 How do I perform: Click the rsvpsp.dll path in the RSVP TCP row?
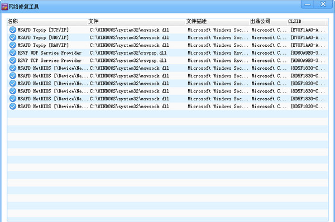coord(128,60)
